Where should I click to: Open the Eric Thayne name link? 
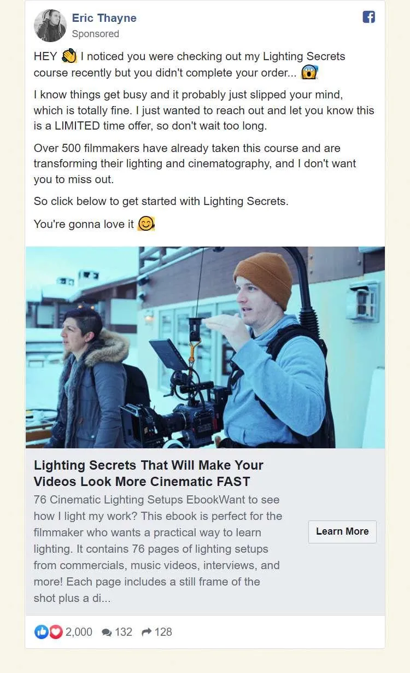tap(104, 18)
